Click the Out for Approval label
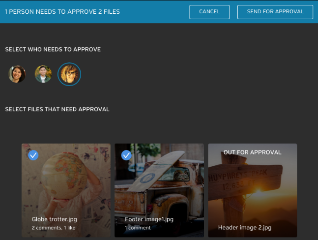The width and height of the screenshot is (318, 240). click(252, 152)
